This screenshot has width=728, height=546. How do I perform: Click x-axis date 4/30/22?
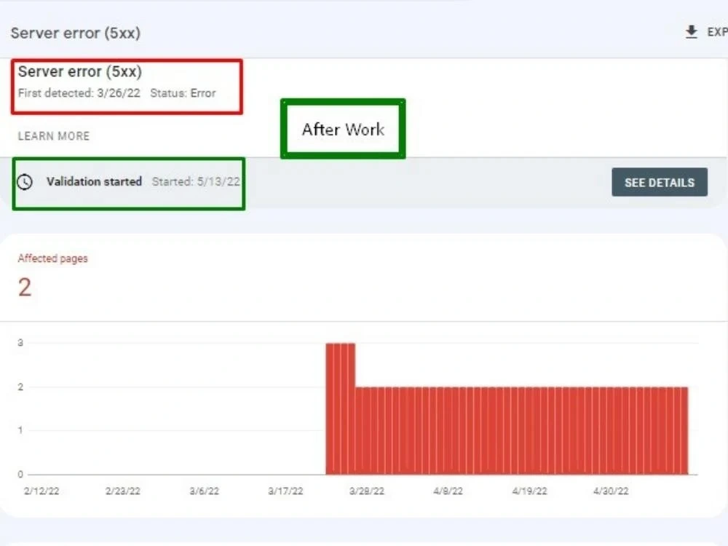[x=611, y=491]
